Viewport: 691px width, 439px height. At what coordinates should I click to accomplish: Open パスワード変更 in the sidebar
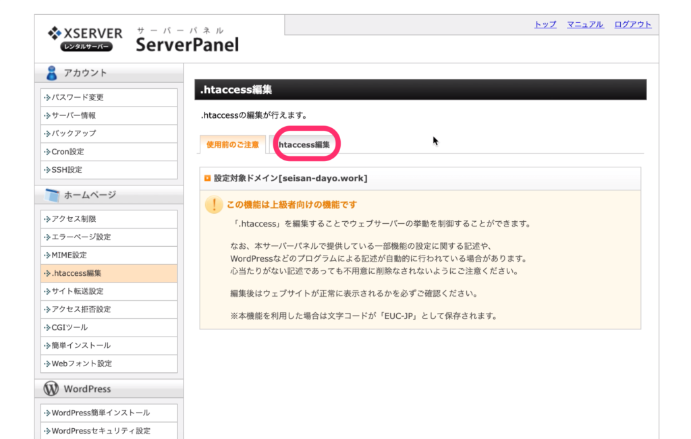tap(78, 97)
